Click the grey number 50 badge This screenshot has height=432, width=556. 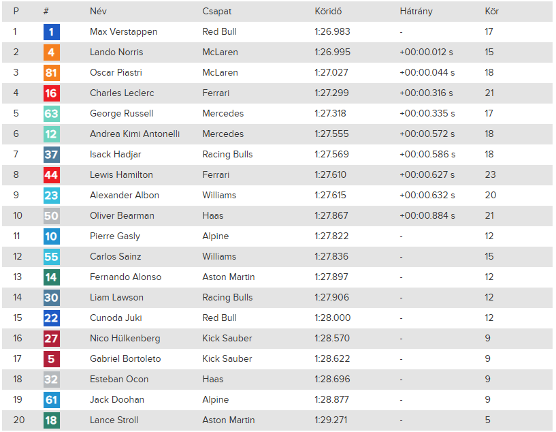51,216
